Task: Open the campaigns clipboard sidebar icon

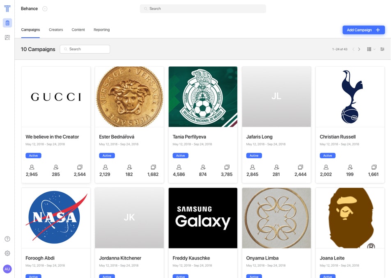Action: [7, 23]
